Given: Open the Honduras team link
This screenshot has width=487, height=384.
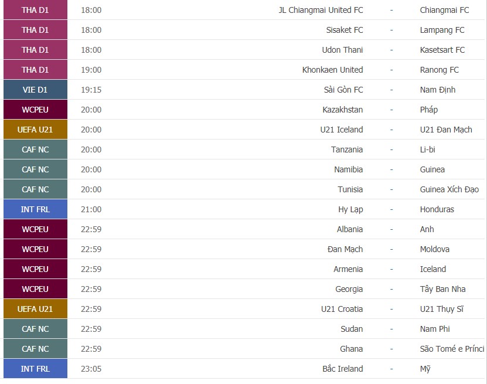Looking at the screenshot, I should (x=437, y=209).
